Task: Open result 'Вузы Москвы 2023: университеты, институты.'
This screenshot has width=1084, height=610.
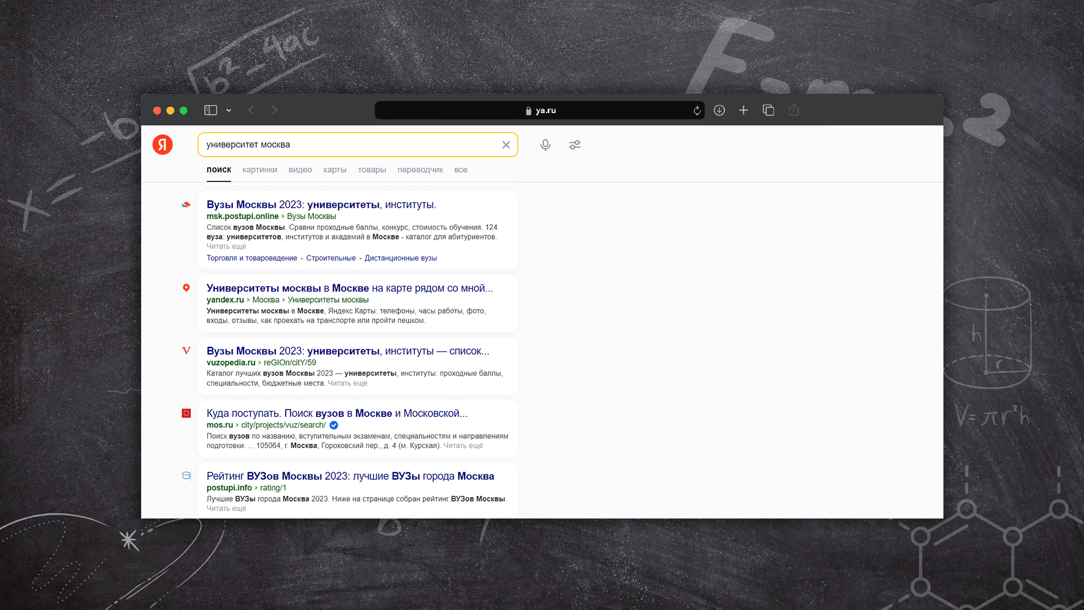Action: [x=321, y=204]
